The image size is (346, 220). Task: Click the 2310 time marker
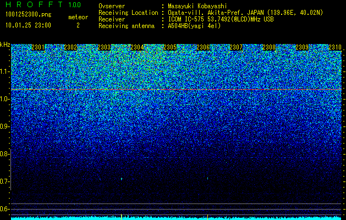(335, 47)
